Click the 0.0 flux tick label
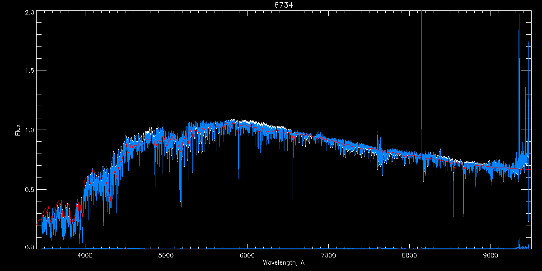The height and width of the screenshot is (271, 542). (29, 247)
